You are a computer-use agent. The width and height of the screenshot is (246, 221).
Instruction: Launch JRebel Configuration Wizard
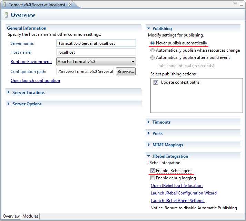[x=184, y=193]
